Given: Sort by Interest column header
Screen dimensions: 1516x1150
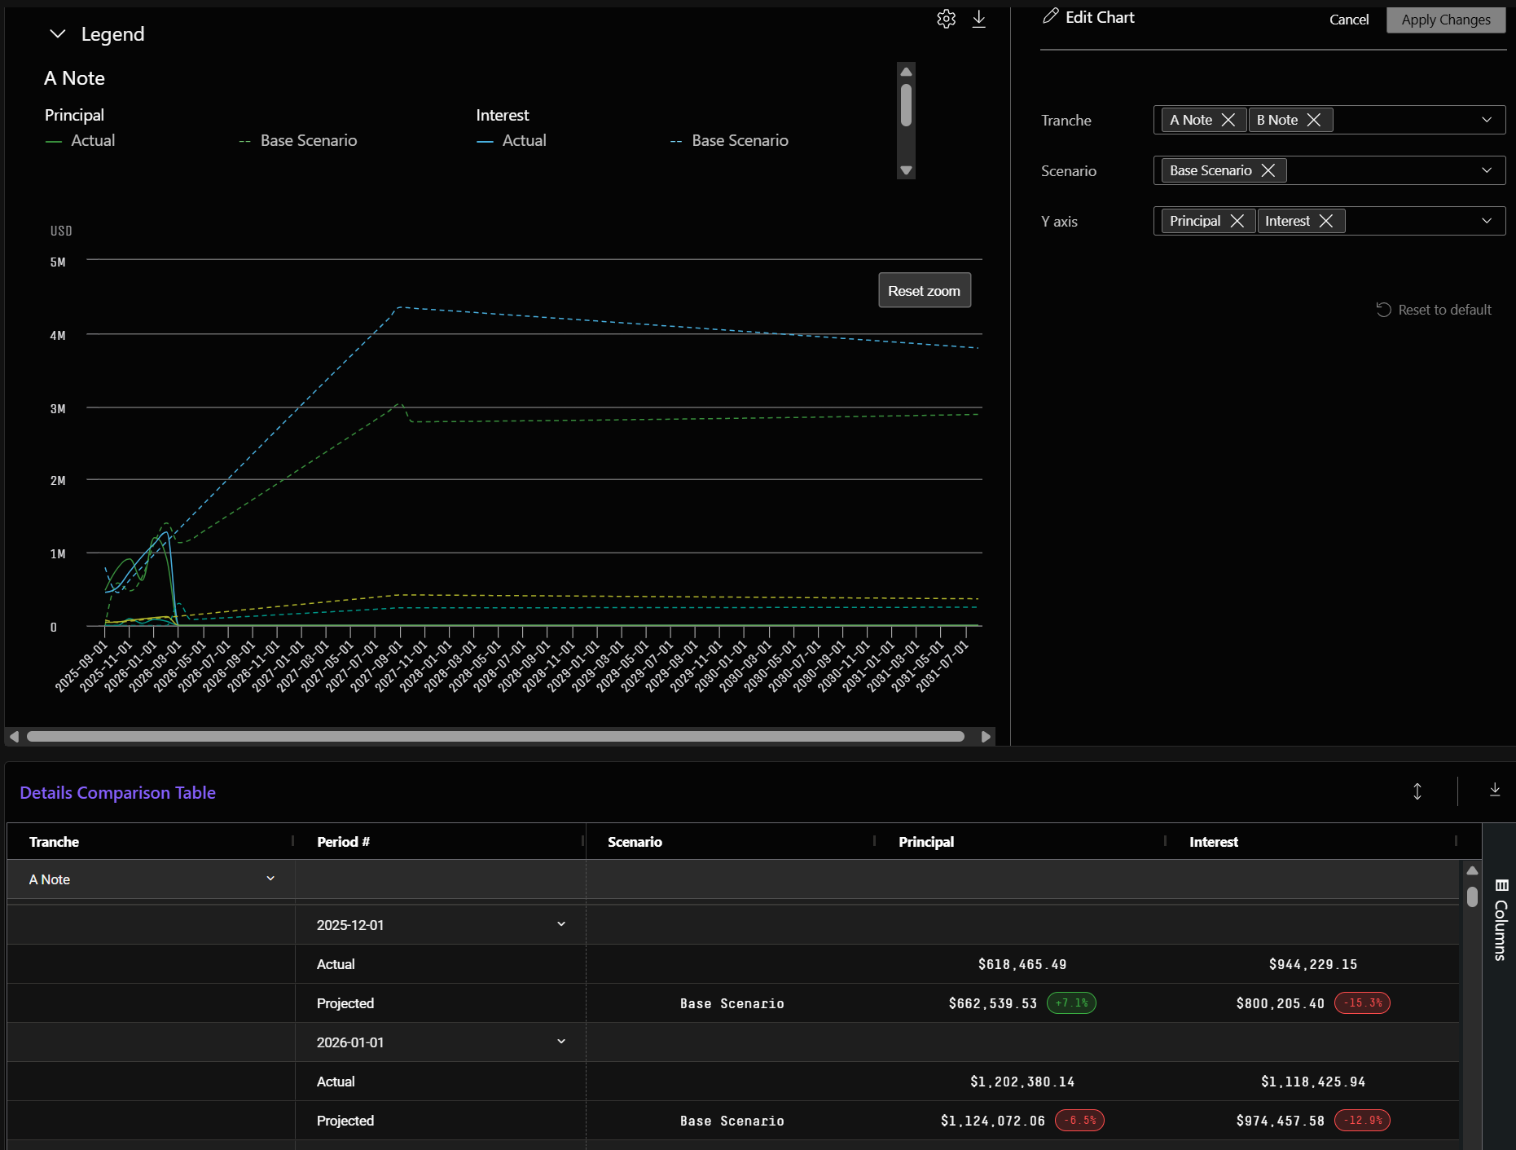Looking at the screenshot, I should 1214,842.
